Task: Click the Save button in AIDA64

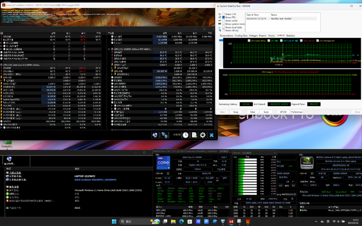Action: pyautogui.click(x=266, y=112)
